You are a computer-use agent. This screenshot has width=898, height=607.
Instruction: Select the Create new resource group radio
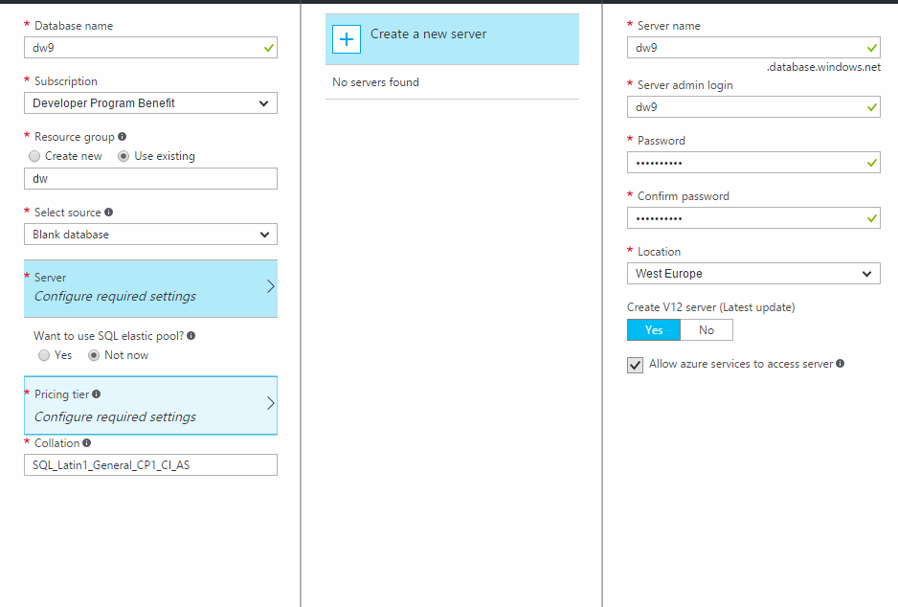click(x=35, y=156)
